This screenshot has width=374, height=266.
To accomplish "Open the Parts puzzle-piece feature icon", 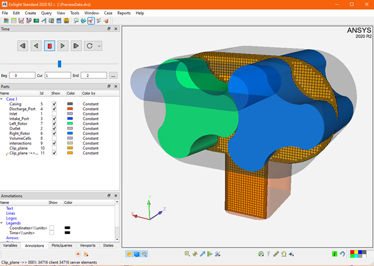I will pyautogui.click(x=6, y=21).
